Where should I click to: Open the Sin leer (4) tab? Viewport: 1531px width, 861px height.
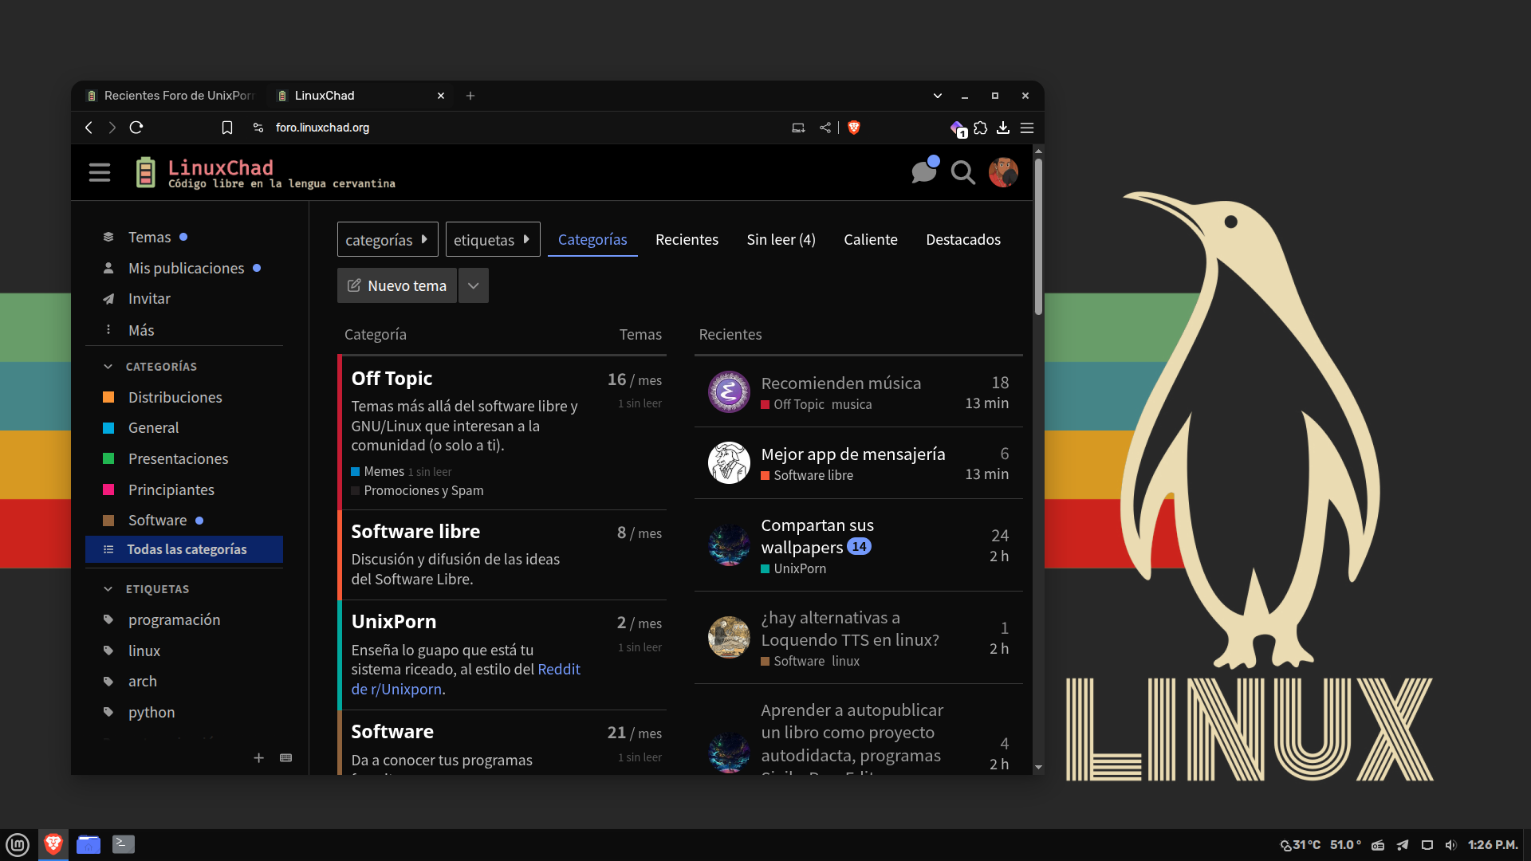(x=781, y=239)
